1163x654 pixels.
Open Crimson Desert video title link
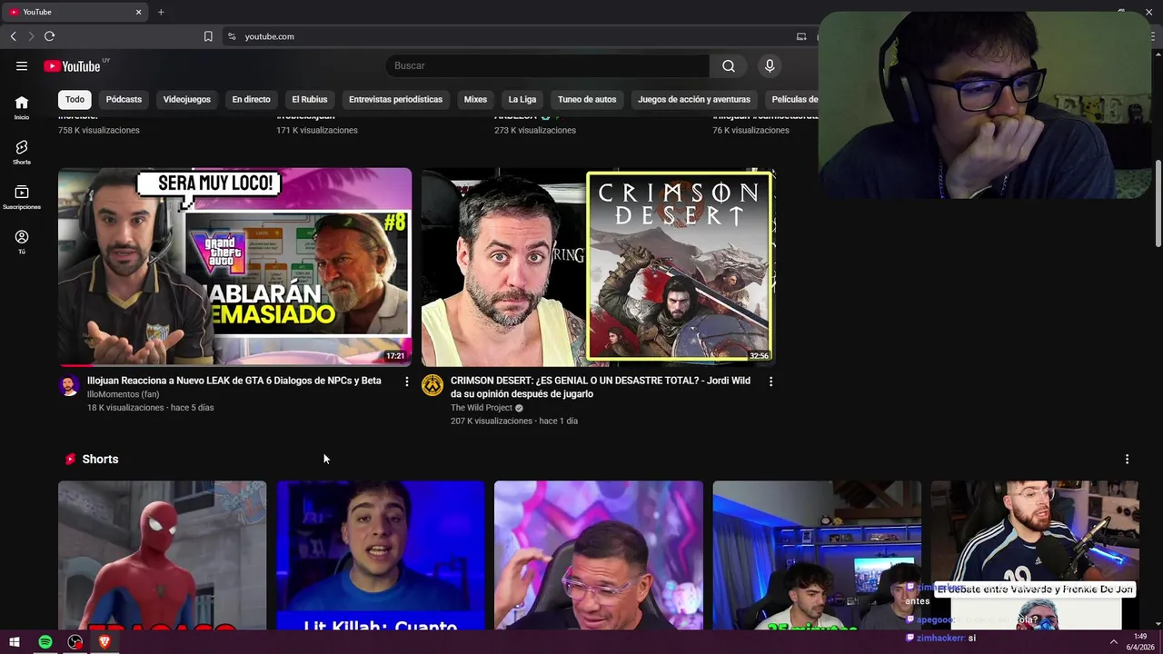coord(601,387)
